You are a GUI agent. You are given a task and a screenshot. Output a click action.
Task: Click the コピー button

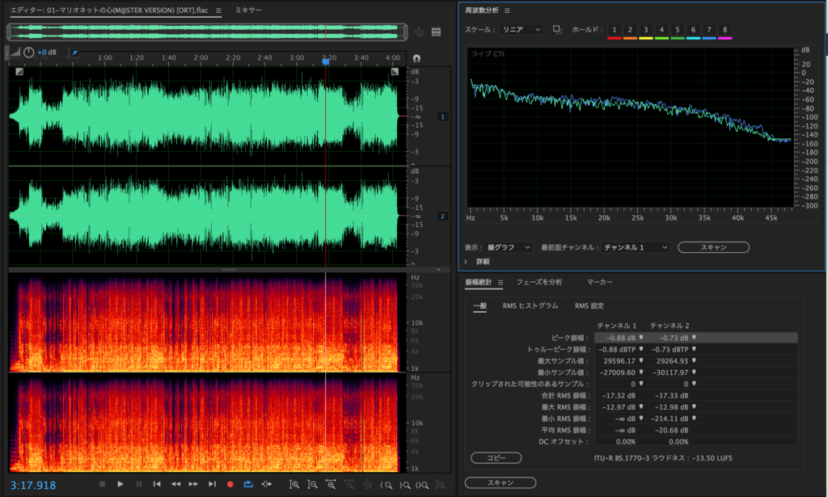tap(496, 458)
